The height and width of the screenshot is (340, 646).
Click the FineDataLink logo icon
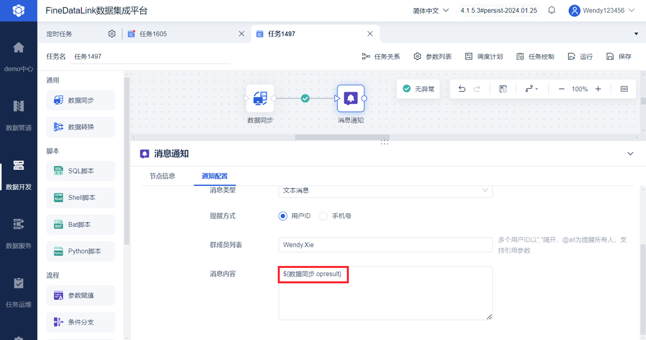18,10
